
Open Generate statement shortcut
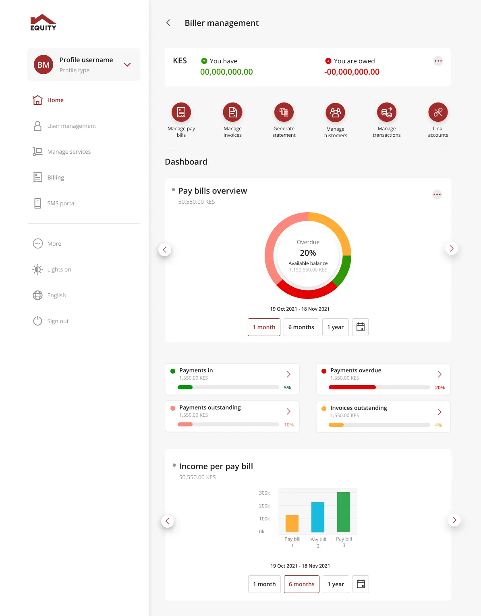point(284,112)
